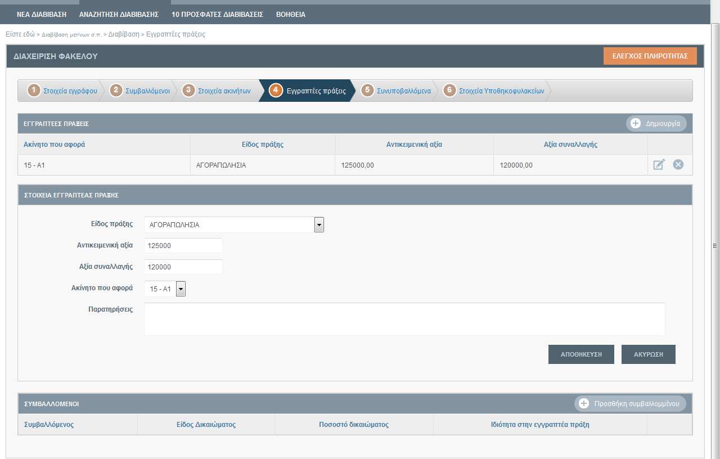Click the 120000,00 table cell
This screenshot has width=720, height=459.
pyautogui.click(x=570, y=165)
